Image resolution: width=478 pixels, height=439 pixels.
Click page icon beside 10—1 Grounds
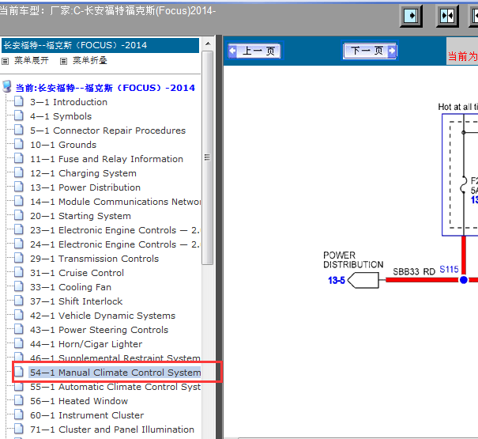pyautogui.click(x=19, y=144)
